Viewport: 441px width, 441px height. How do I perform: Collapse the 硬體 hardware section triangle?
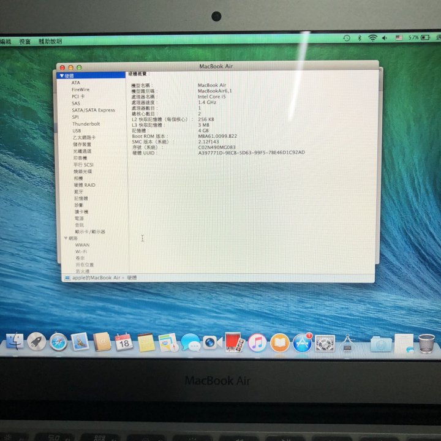pos(62,76)
